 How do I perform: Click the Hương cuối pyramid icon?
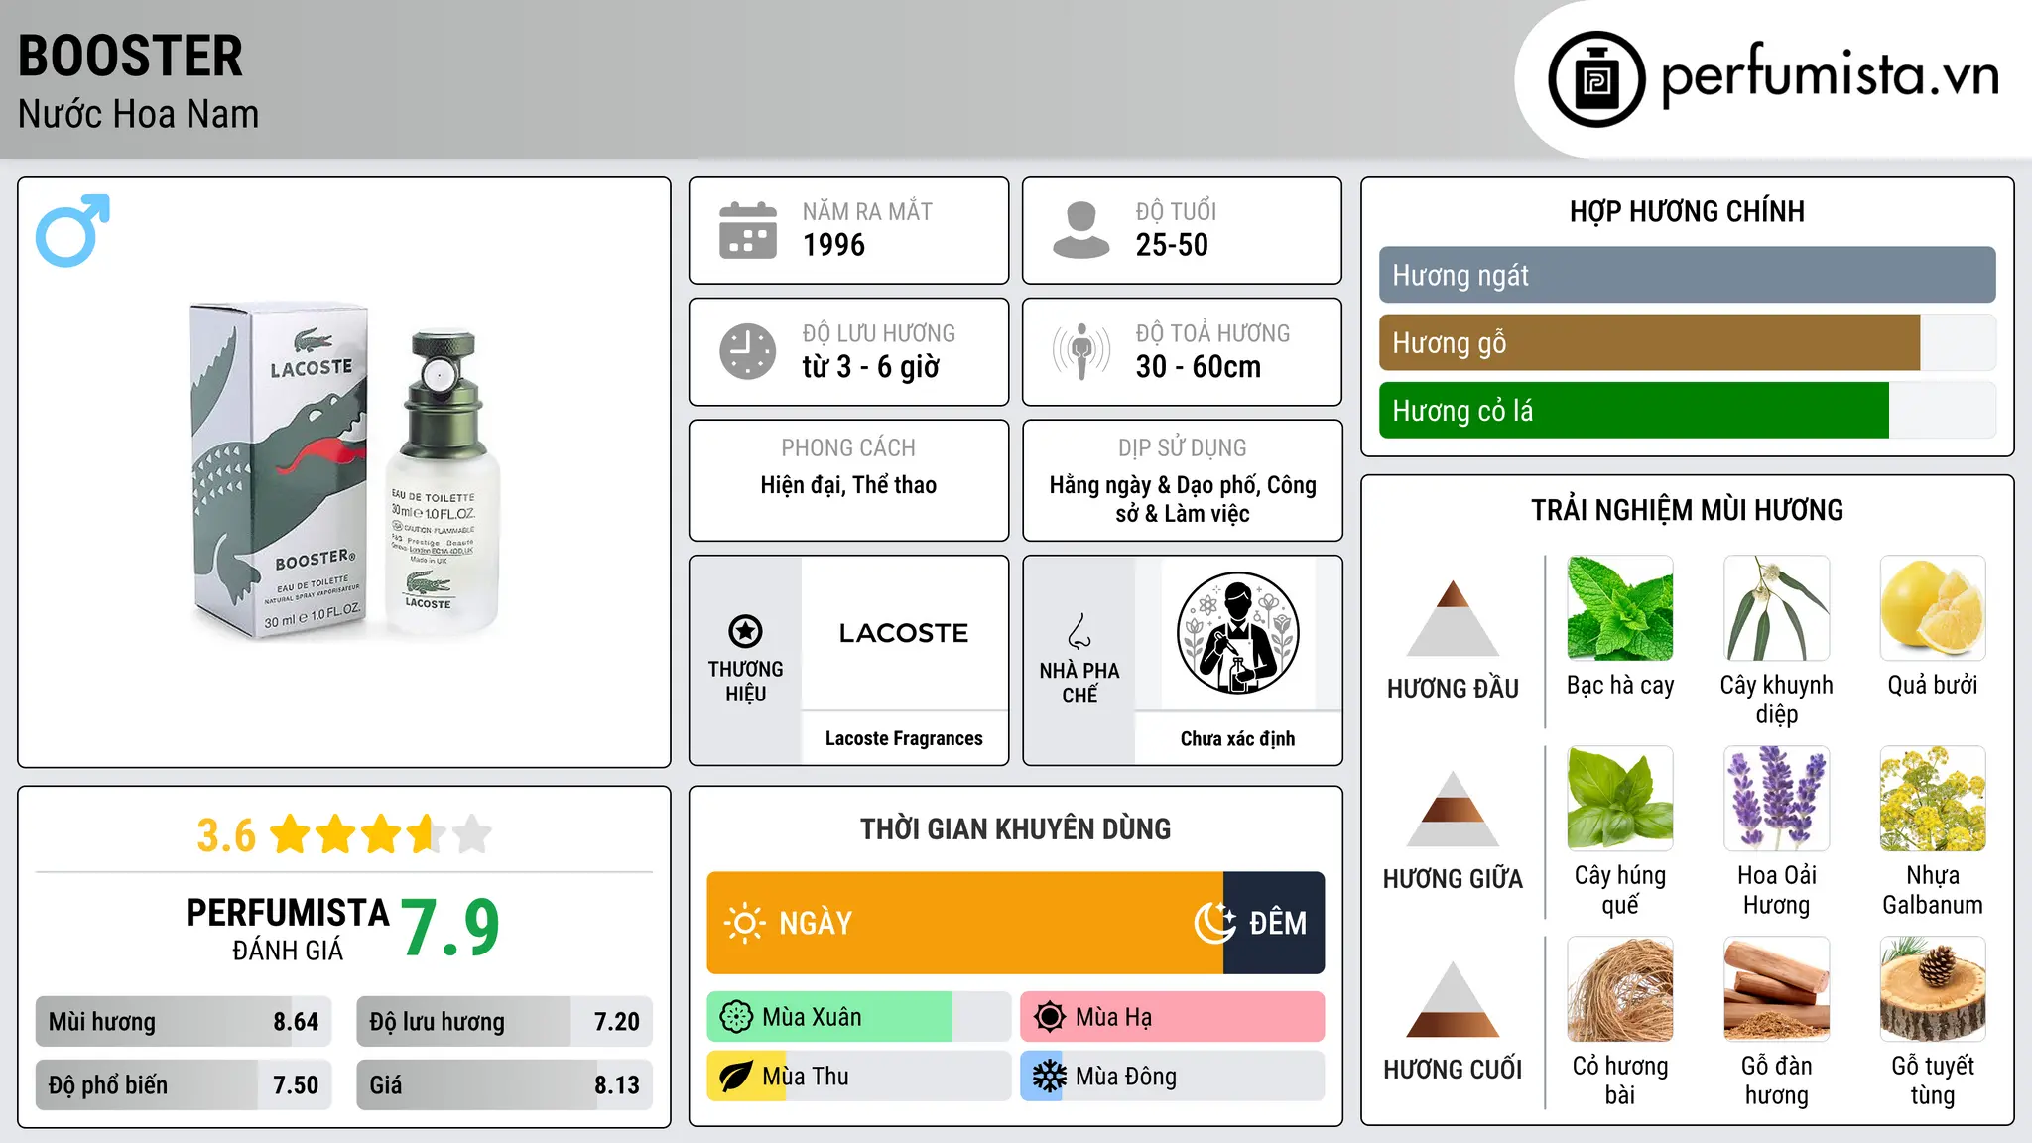[1453, 999]
